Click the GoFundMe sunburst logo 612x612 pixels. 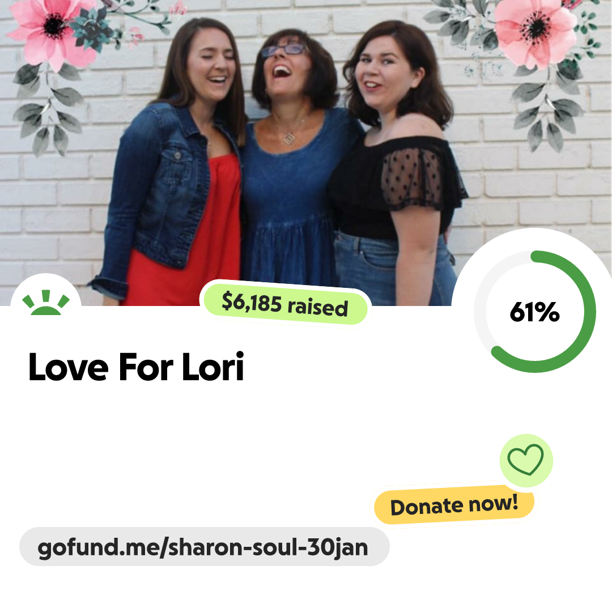[x=46, y=303]
